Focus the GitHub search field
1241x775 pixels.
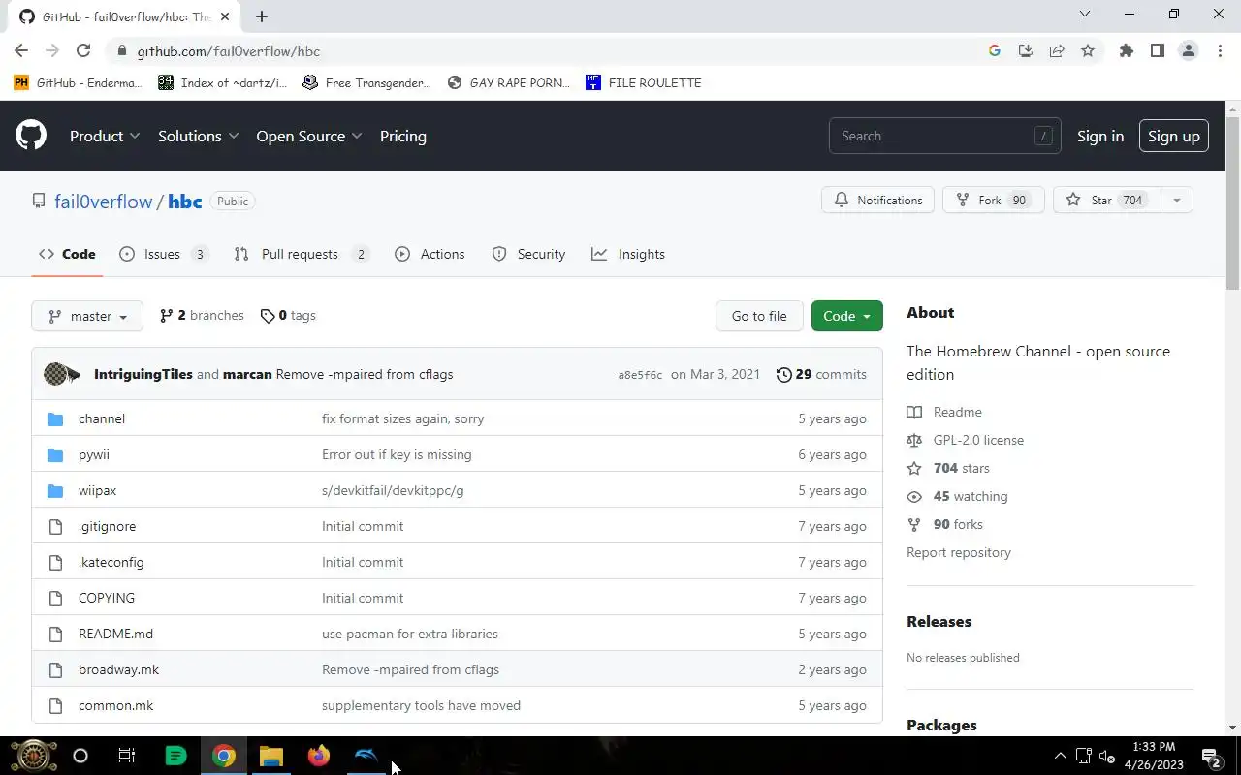coord(945,136)
